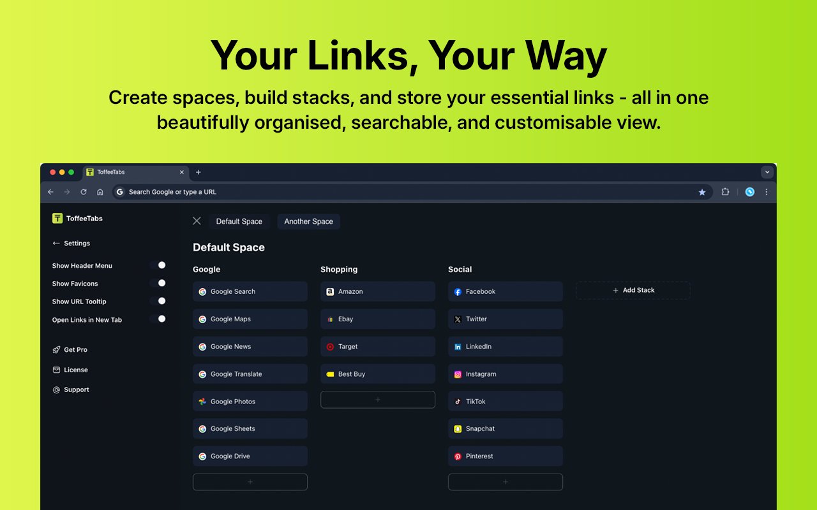Select the Social stack heading
The width and height of the screenshot is (817, 510).
pyautogui.click(x=460, y=270)
